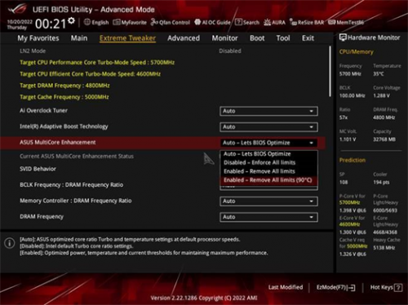Click the Search question-mark icon
This screenshot has height=305, width=408.
[238, 22]
